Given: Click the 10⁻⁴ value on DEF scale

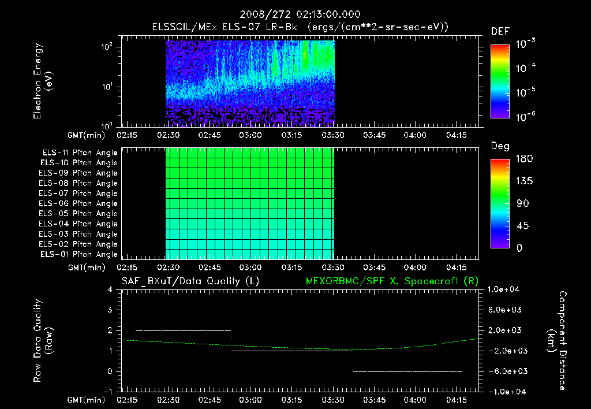Looking at the screenshot, I should point(525,68).
